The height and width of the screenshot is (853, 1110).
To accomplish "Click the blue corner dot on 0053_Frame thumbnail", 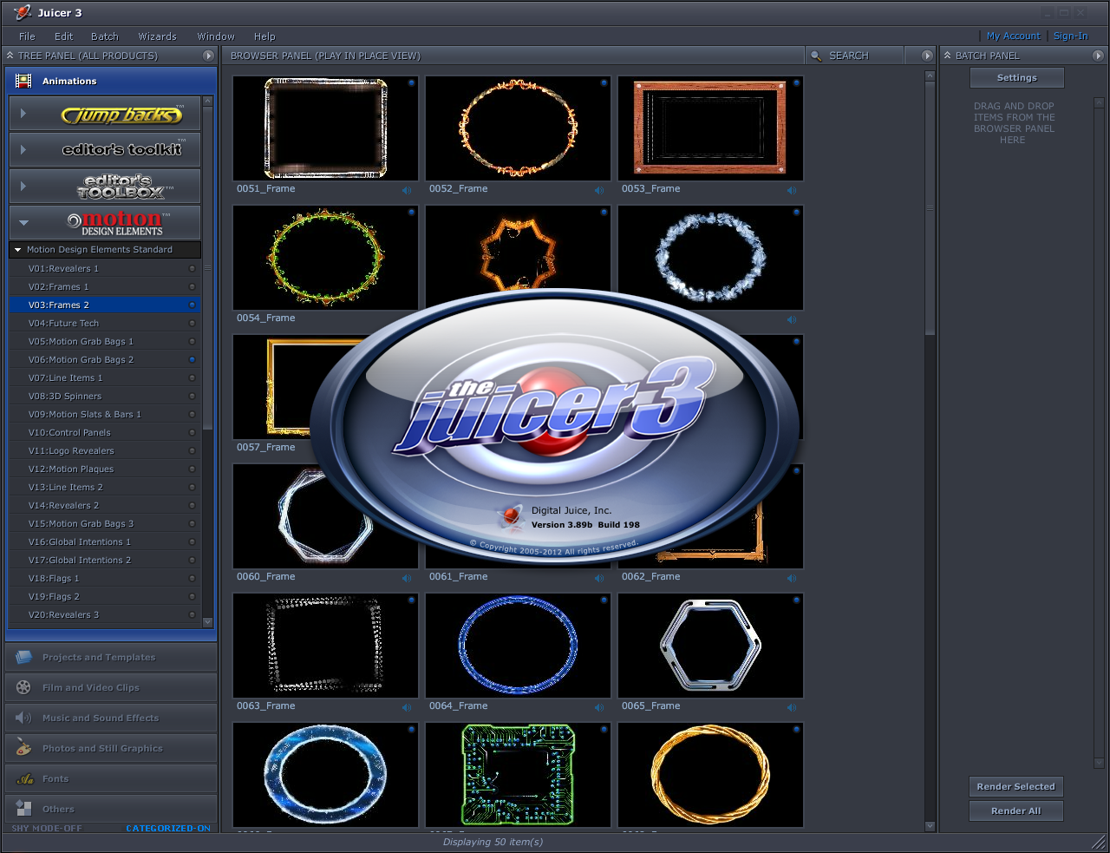I will tap(796, 83).
